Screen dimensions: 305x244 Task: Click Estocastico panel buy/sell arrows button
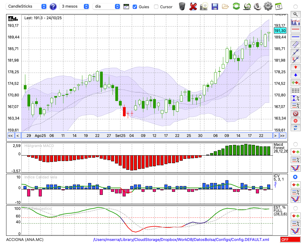coord(296,216)
